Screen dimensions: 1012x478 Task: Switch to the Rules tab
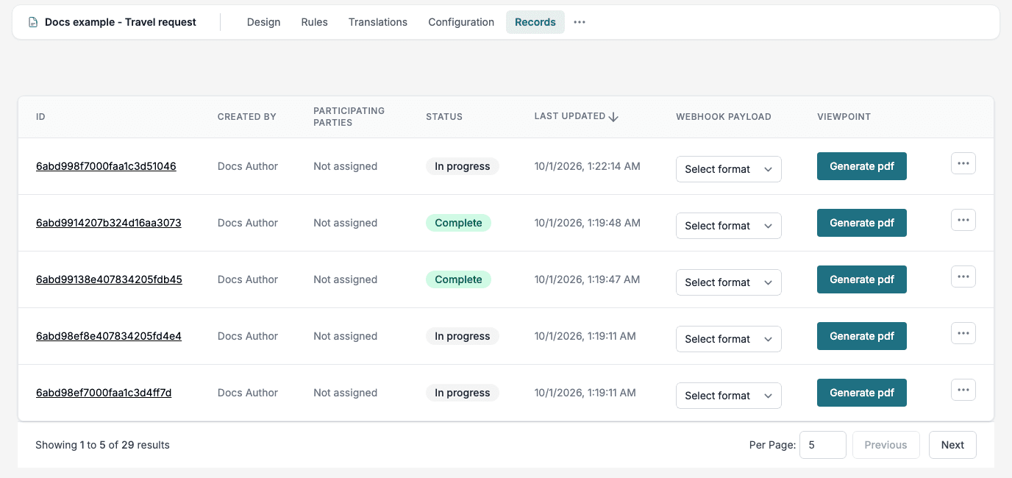(x=315, y=22)
